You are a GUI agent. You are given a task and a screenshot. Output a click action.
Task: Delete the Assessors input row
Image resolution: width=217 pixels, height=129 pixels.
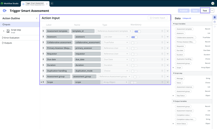point(162,37)
